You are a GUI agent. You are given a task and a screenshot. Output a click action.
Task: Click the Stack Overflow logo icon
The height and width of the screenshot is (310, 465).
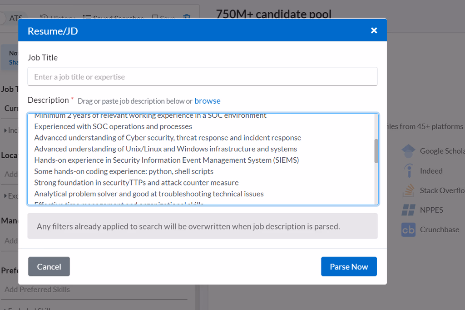409,190
